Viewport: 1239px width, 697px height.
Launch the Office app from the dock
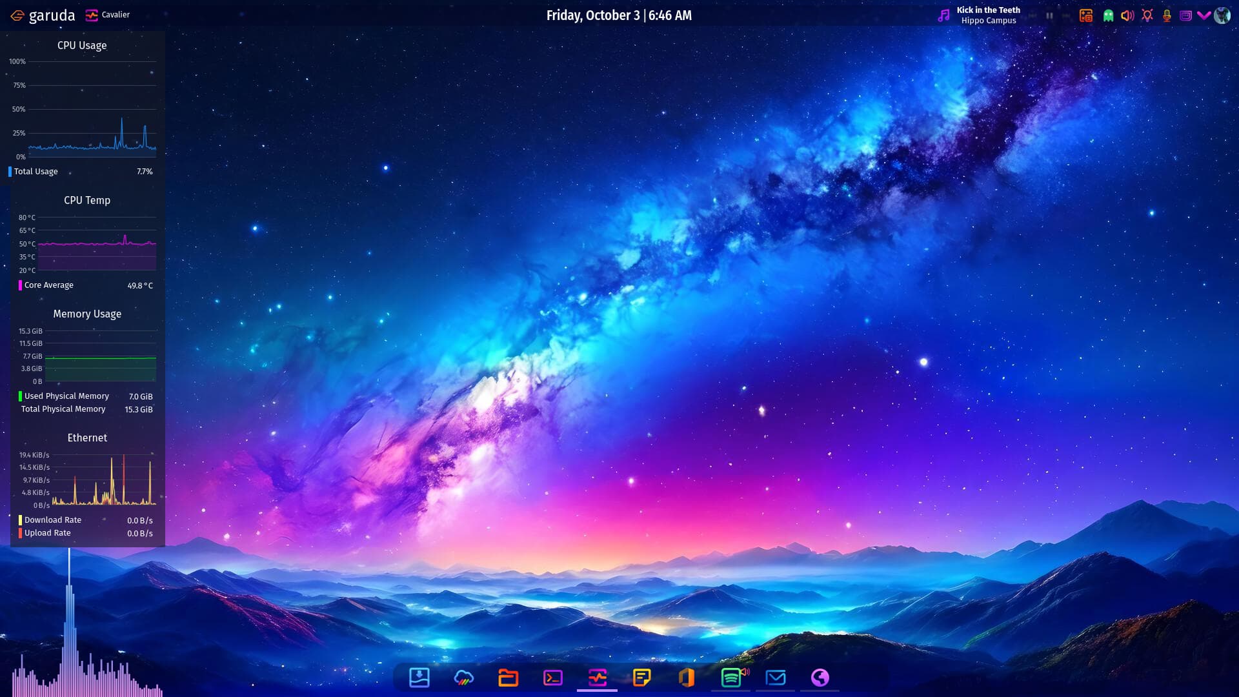point(687,678)
